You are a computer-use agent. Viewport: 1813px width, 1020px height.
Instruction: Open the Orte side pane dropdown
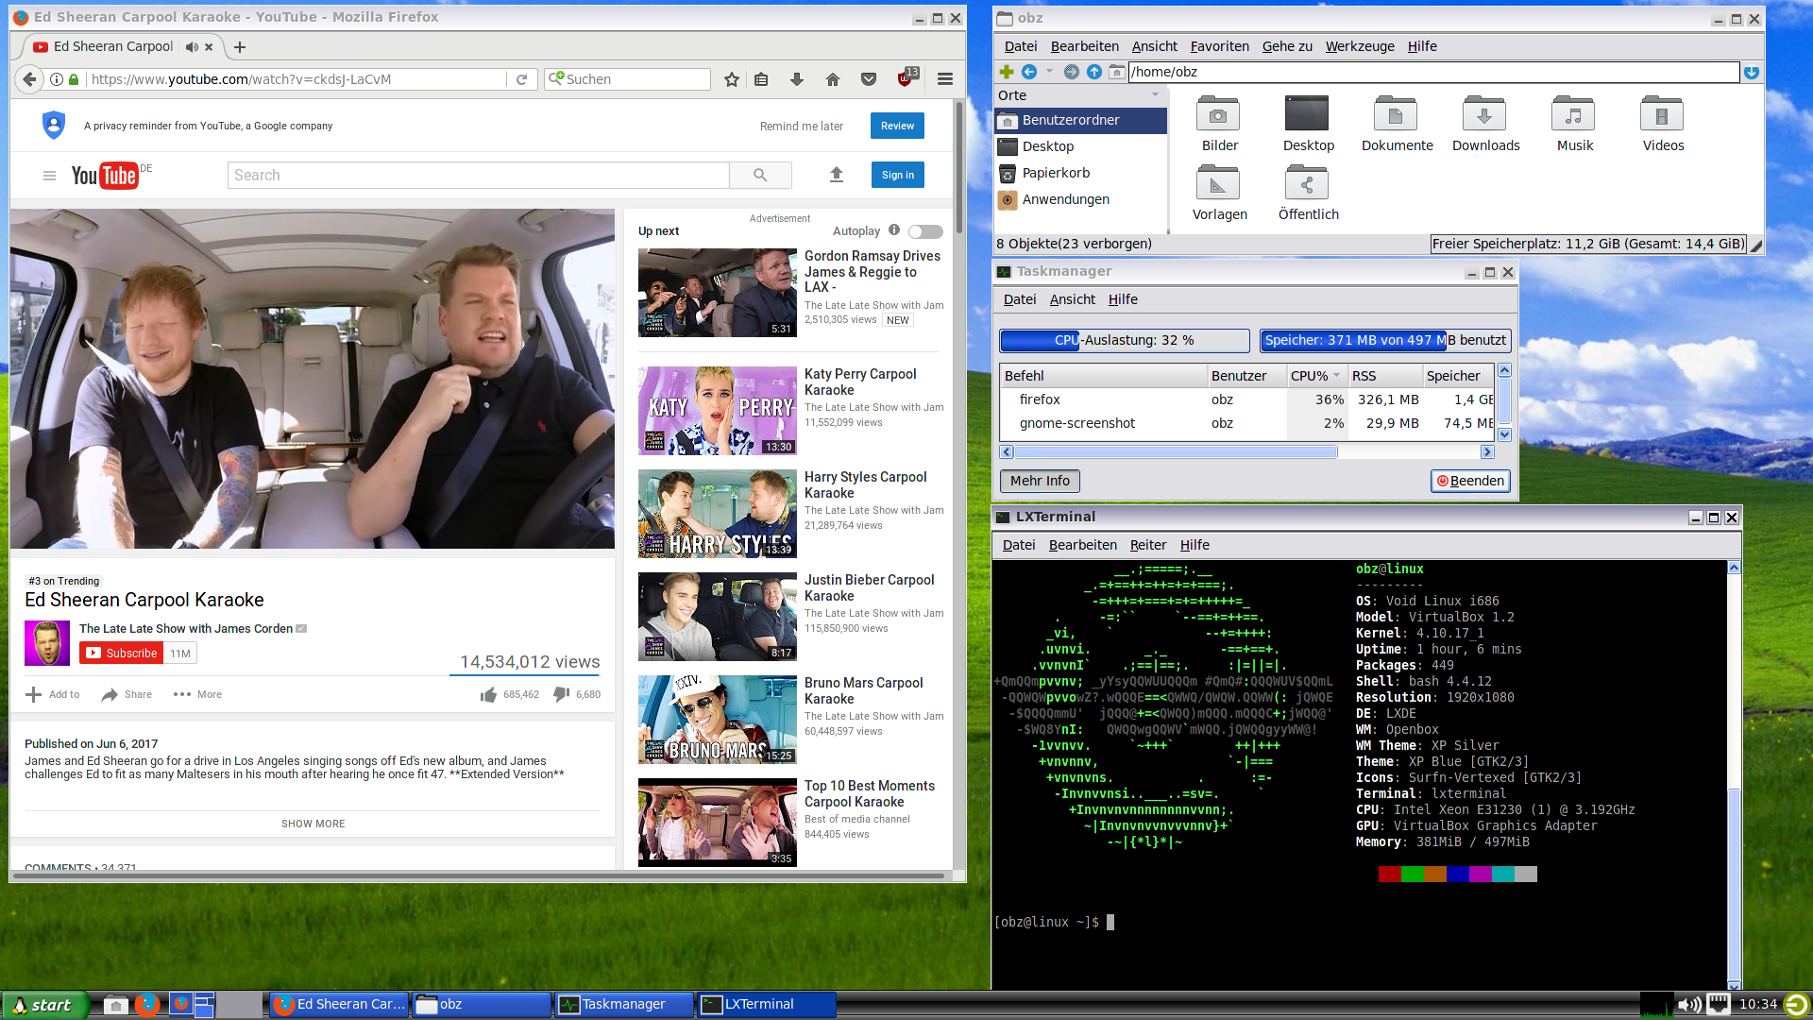click(x=1155, y=95)
